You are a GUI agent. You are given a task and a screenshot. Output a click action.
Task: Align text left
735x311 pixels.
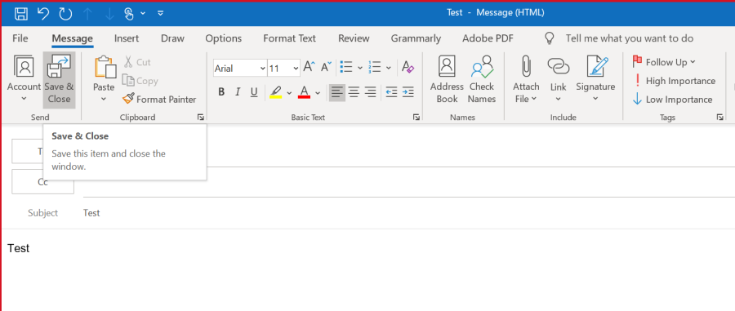pos(337,92)
